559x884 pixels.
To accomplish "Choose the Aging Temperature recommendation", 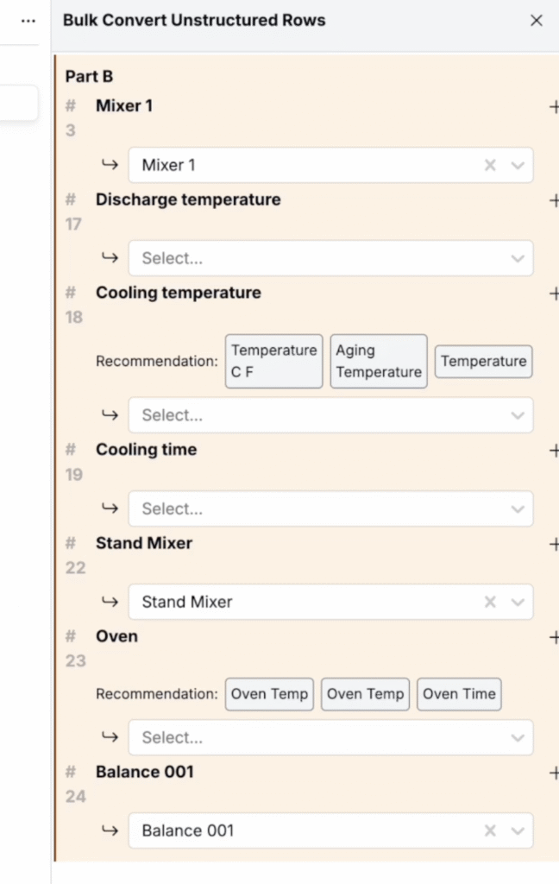I will coord(379,362).
